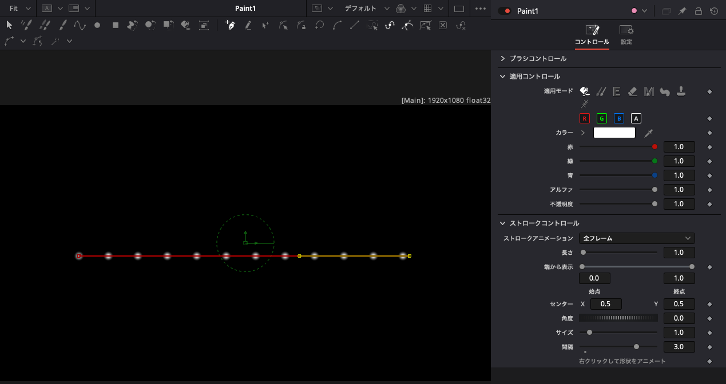Pin the Paint1 inspector
Image resolution: width=726 pixels, height=384 pixels.
[682, 11]
